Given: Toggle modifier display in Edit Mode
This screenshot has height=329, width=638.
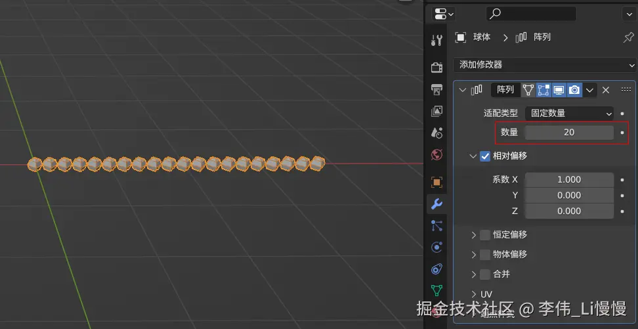Looking at the screenshot, I should coord(543,90).
